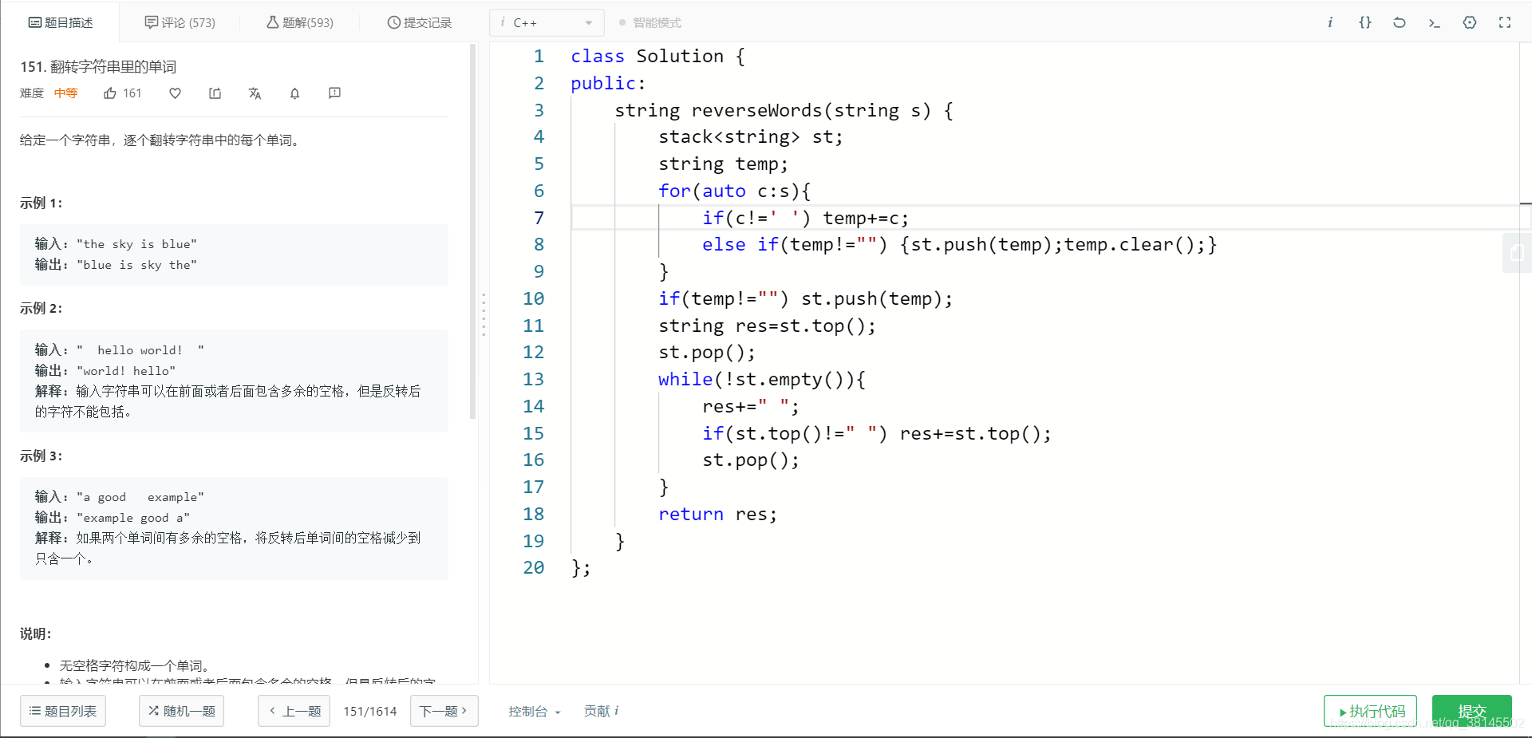Go to 下一题 next problem
The height and width of the screenshot is (738, 1532).
point(444,711)
